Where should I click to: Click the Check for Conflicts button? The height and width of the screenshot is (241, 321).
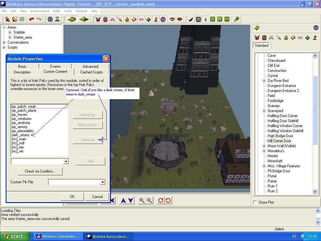(x=40, y=171)
